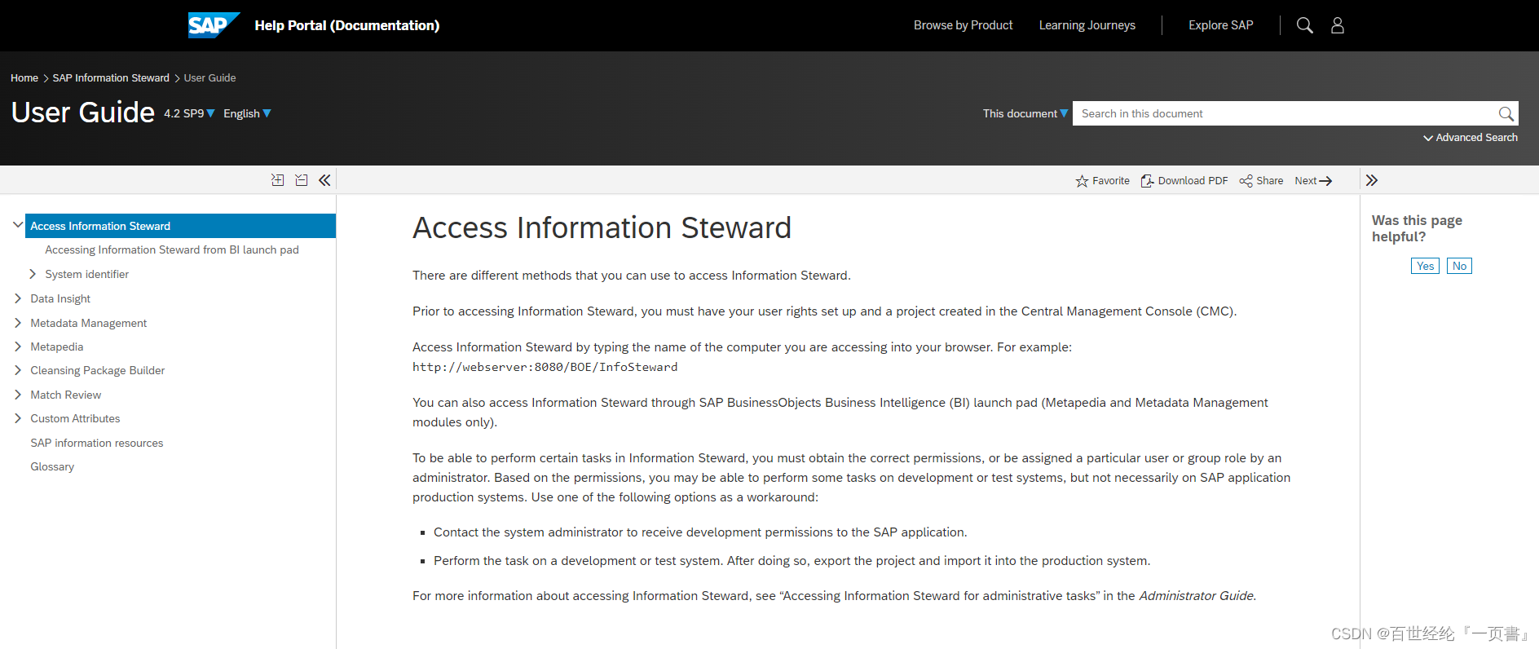
Task: Expand all table of contents nodes icon
Action: pyautogui.click(x=278, y=180)
